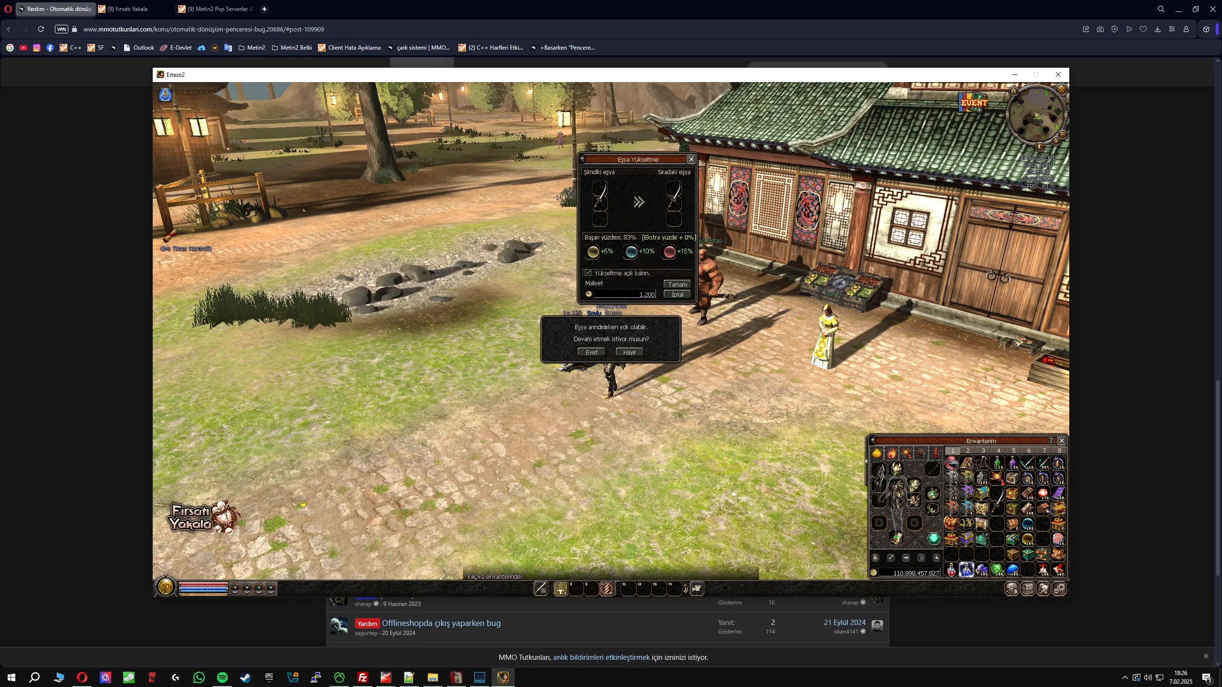This screenshot has width=1222, height=687.
Task: Click the buff icon at the game's top-left
Action: [x=165, y=95]
